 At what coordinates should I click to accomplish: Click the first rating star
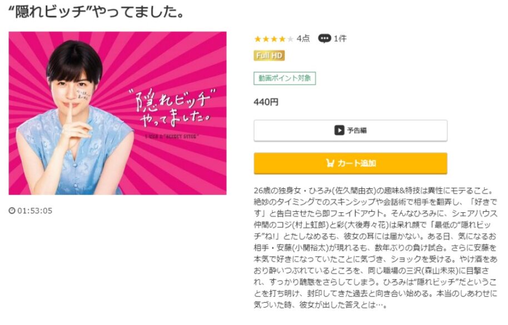[257, 39]
